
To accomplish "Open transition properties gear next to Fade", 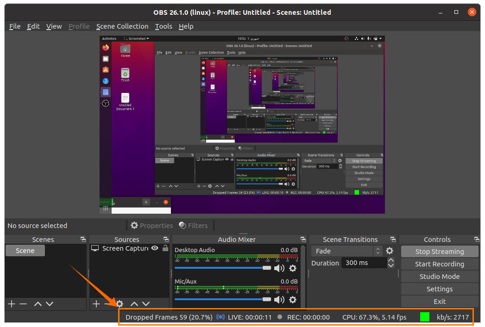I will click(390, 251).
